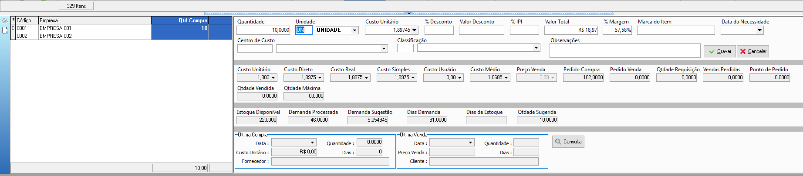Open the Última Venda Data date dropdown

click(470, 143)
